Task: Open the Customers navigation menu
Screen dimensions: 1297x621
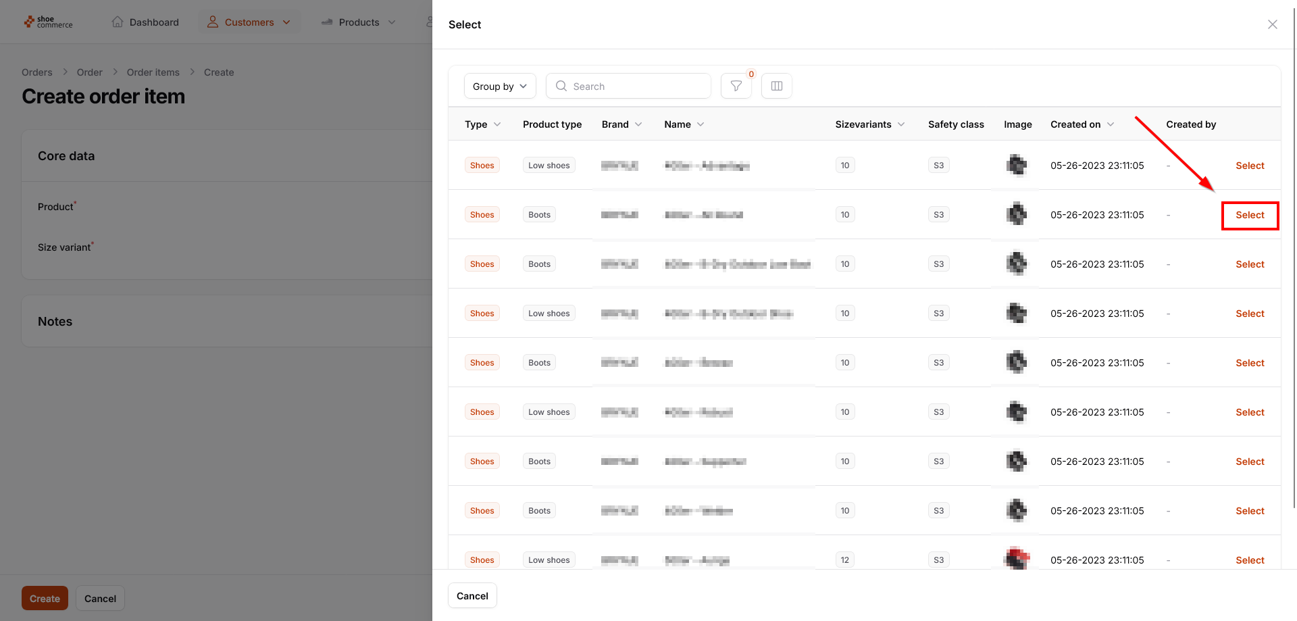Action: click(249, 22)
